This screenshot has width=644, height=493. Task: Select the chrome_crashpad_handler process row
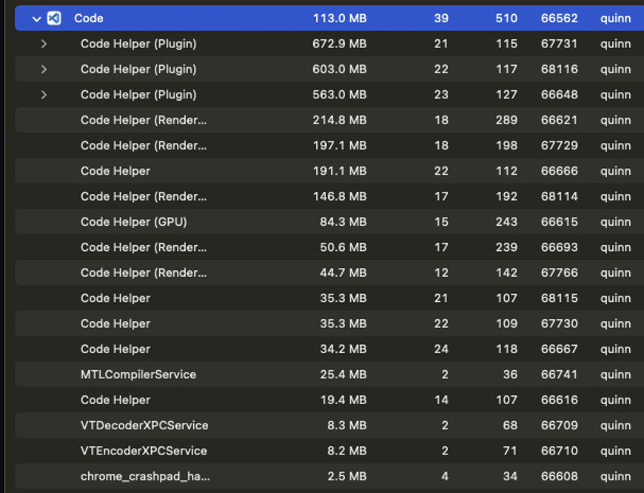pos(144,476)
